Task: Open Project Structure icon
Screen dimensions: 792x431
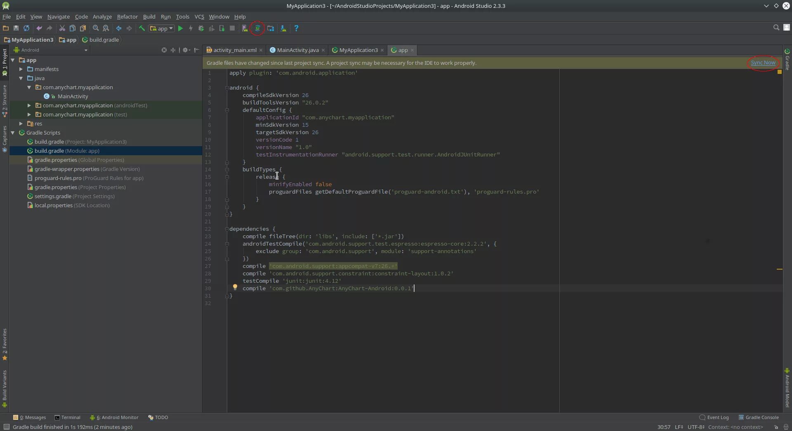Action: [271, 28]
